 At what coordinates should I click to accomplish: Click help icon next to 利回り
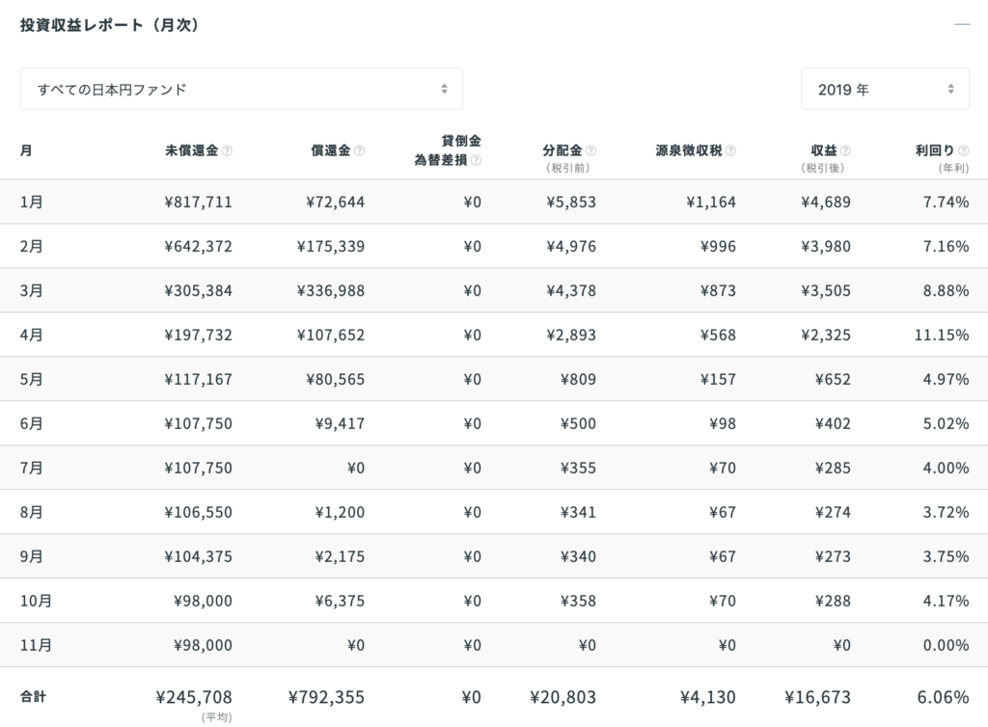coord(964,151)
